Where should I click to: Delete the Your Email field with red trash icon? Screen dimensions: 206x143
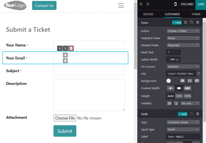coord(71,48)
